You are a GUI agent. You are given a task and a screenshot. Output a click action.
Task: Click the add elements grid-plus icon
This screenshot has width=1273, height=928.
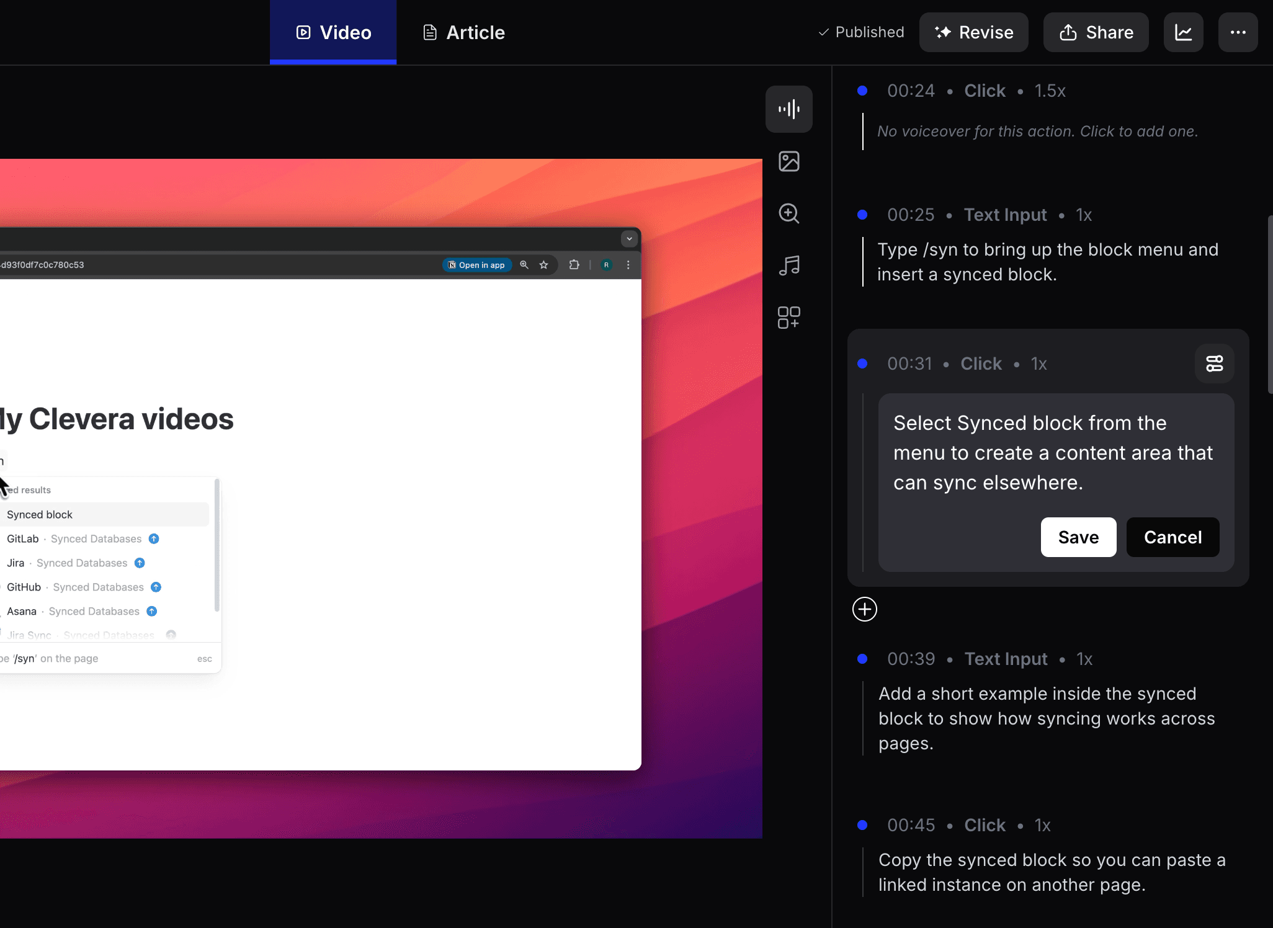coord(788,318)
